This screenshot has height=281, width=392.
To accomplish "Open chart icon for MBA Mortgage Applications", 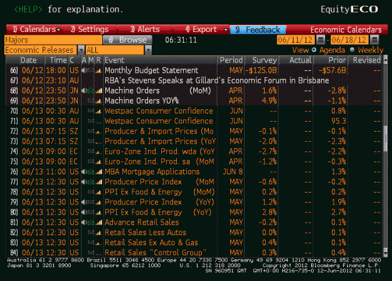I will 98,172.
